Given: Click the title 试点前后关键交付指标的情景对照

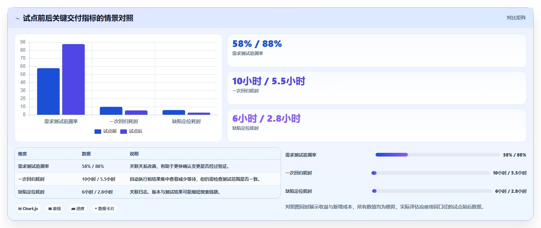Looking at the screenshot, I should point(78,18).
